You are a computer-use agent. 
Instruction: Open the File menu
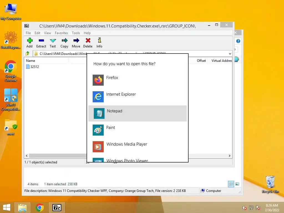(28, 33)
